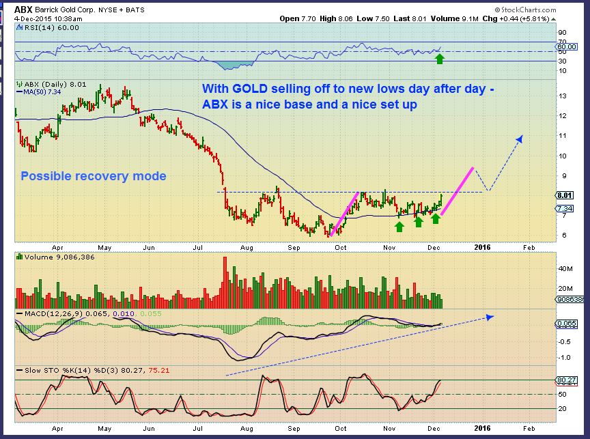Click the 0.065 MACD value tag on the right axis
The image size is (590, 439).
[x=566, y=324]
